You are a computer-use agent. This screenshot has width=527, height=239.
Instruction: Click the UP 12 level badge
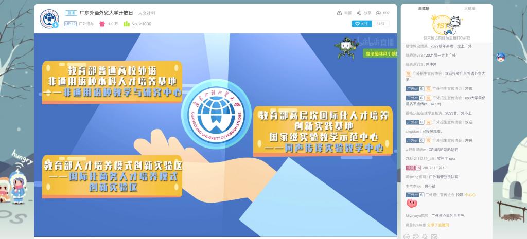[71, 24]
